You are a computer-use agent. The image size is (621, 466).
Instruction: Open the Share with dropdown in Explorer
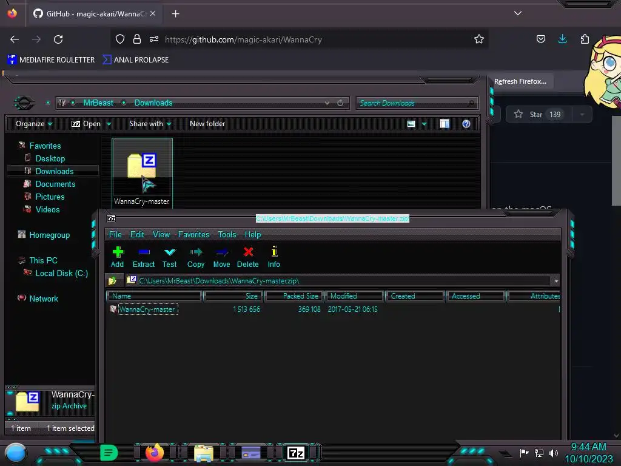(150, 124)
